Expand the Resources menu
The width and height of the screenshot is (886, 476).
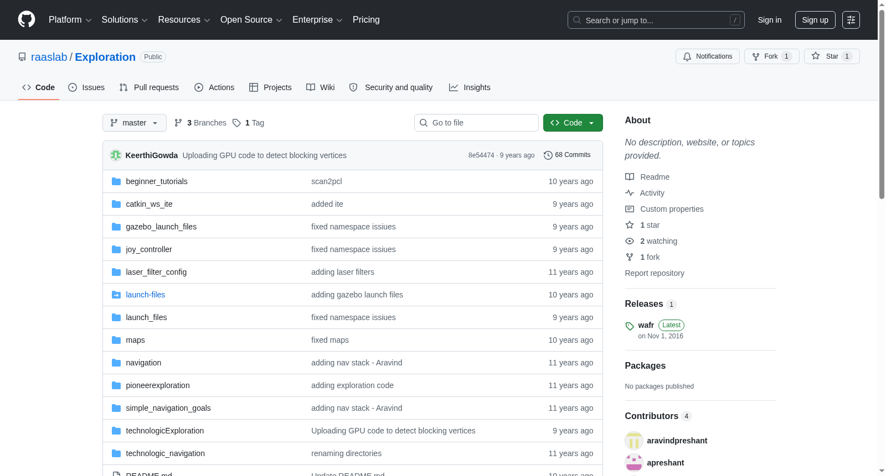[184, 20]
